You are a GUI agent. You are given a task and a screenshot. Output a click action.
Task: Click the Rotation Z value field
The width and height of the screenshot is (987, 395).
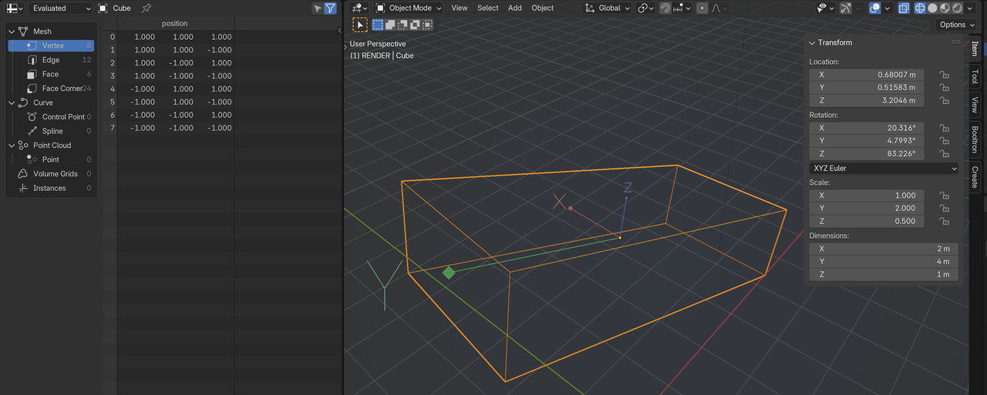[x=866, y=154]
